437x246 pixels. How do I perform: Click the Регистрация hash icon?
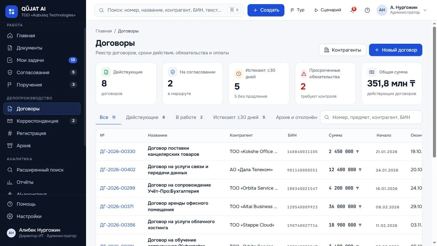click(10, 133)
